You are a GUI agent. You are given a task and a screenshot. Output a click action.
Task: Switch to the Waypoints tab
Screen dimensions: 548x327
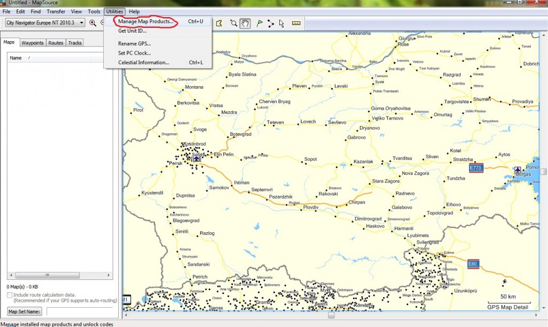coord(32,43)
